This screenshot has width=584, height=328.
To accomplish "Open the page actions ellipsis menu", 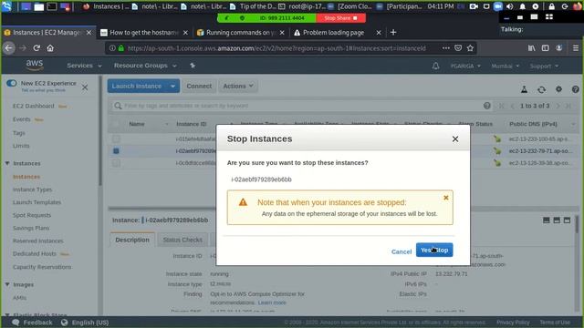I will (x=446, y=48).
